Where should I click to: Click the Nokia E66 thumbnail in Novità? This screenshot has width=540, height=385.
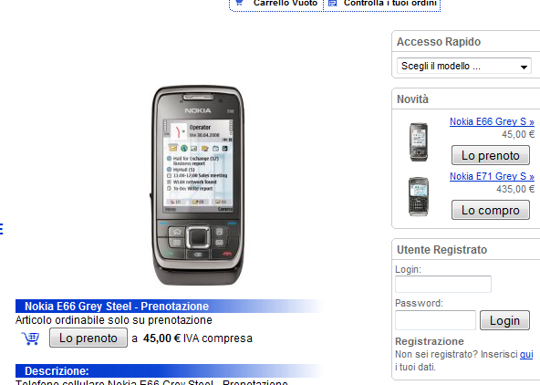click(419, 142)
